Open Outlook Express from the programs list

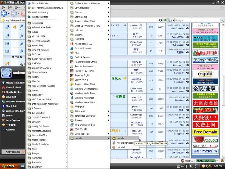[82, 57]
